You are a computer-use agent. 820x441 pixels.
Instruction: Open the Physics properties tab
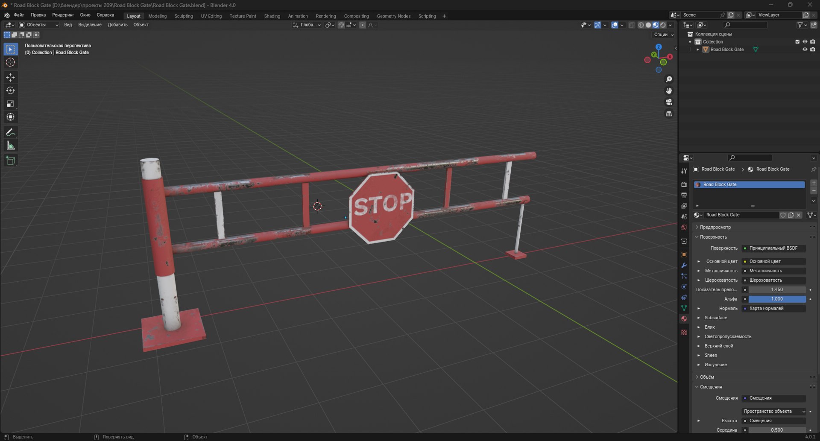click(684, 286)
